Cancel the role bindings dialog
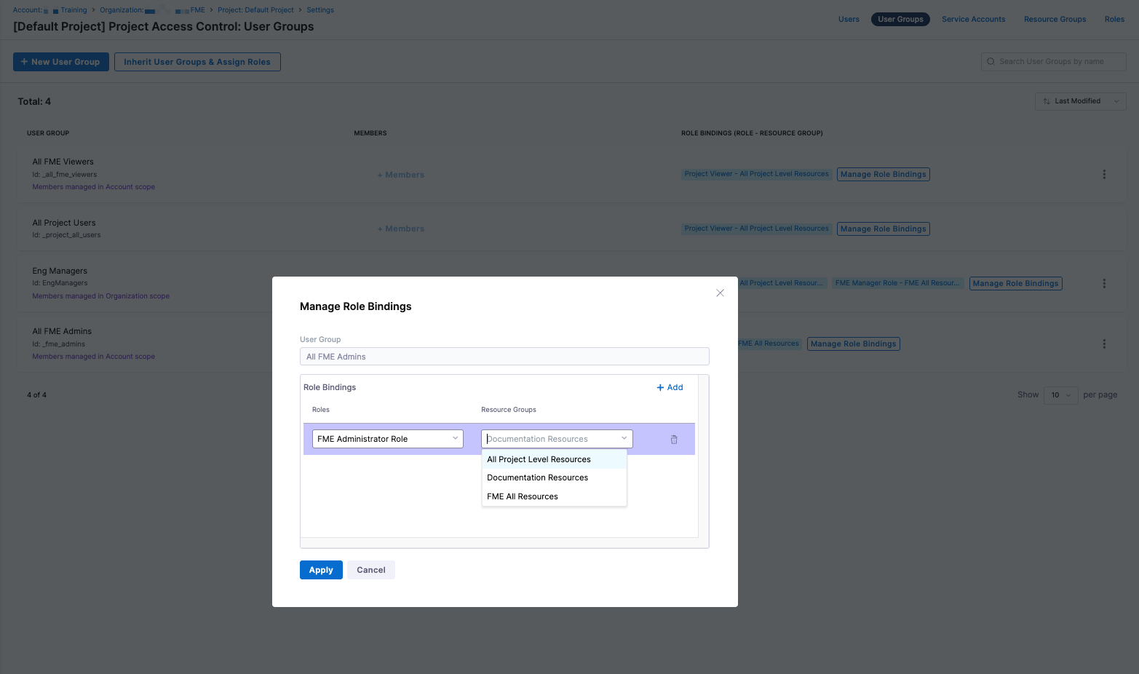Image resolution: width=1139 pixels, height=674 pixels. click(370, 570)
